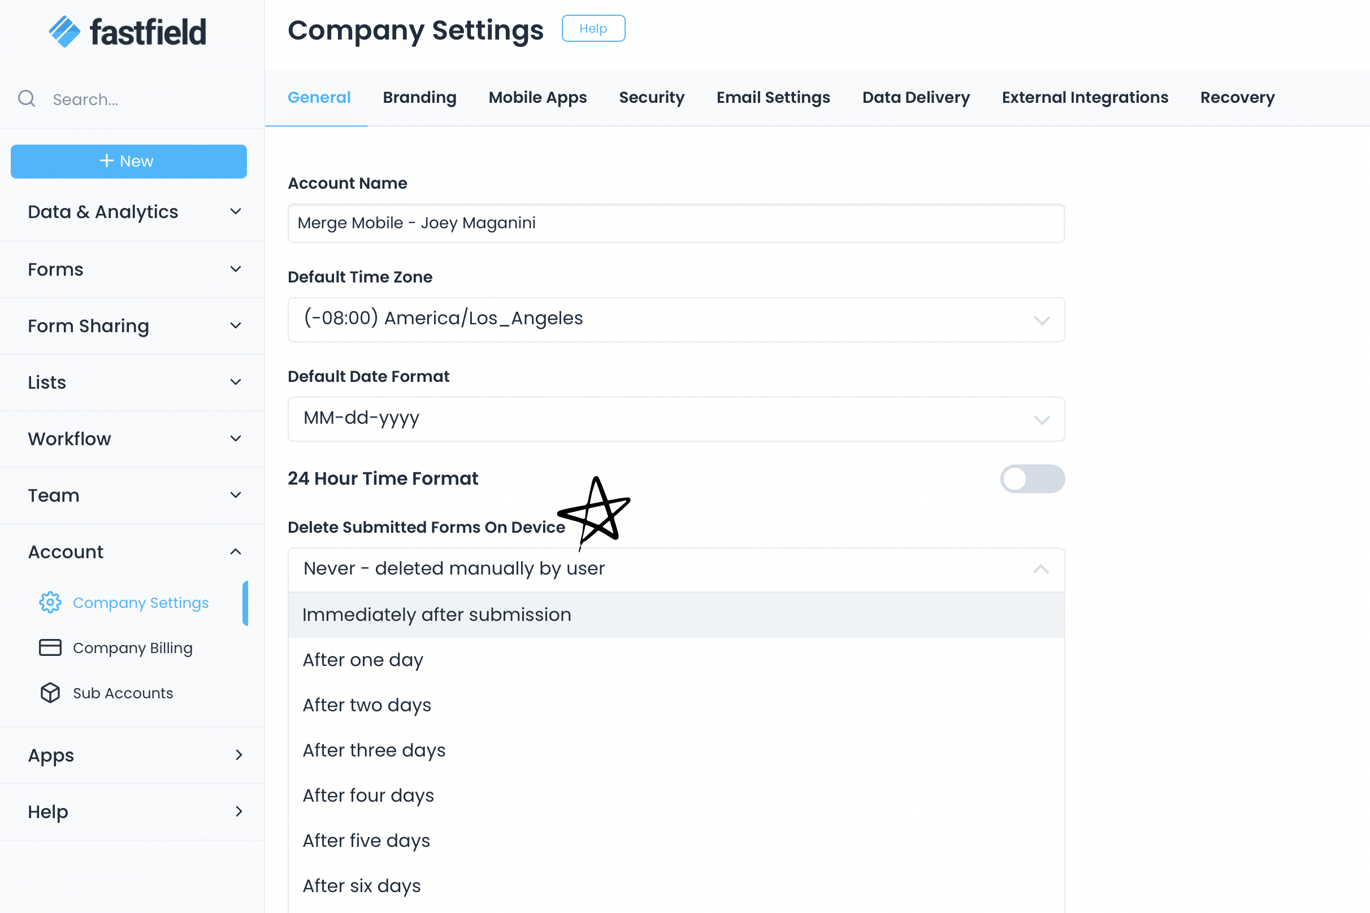The height and width of the screenshot is (913, 1370).
Task: Collapse the Account section chevron
Action: point(235,551)
